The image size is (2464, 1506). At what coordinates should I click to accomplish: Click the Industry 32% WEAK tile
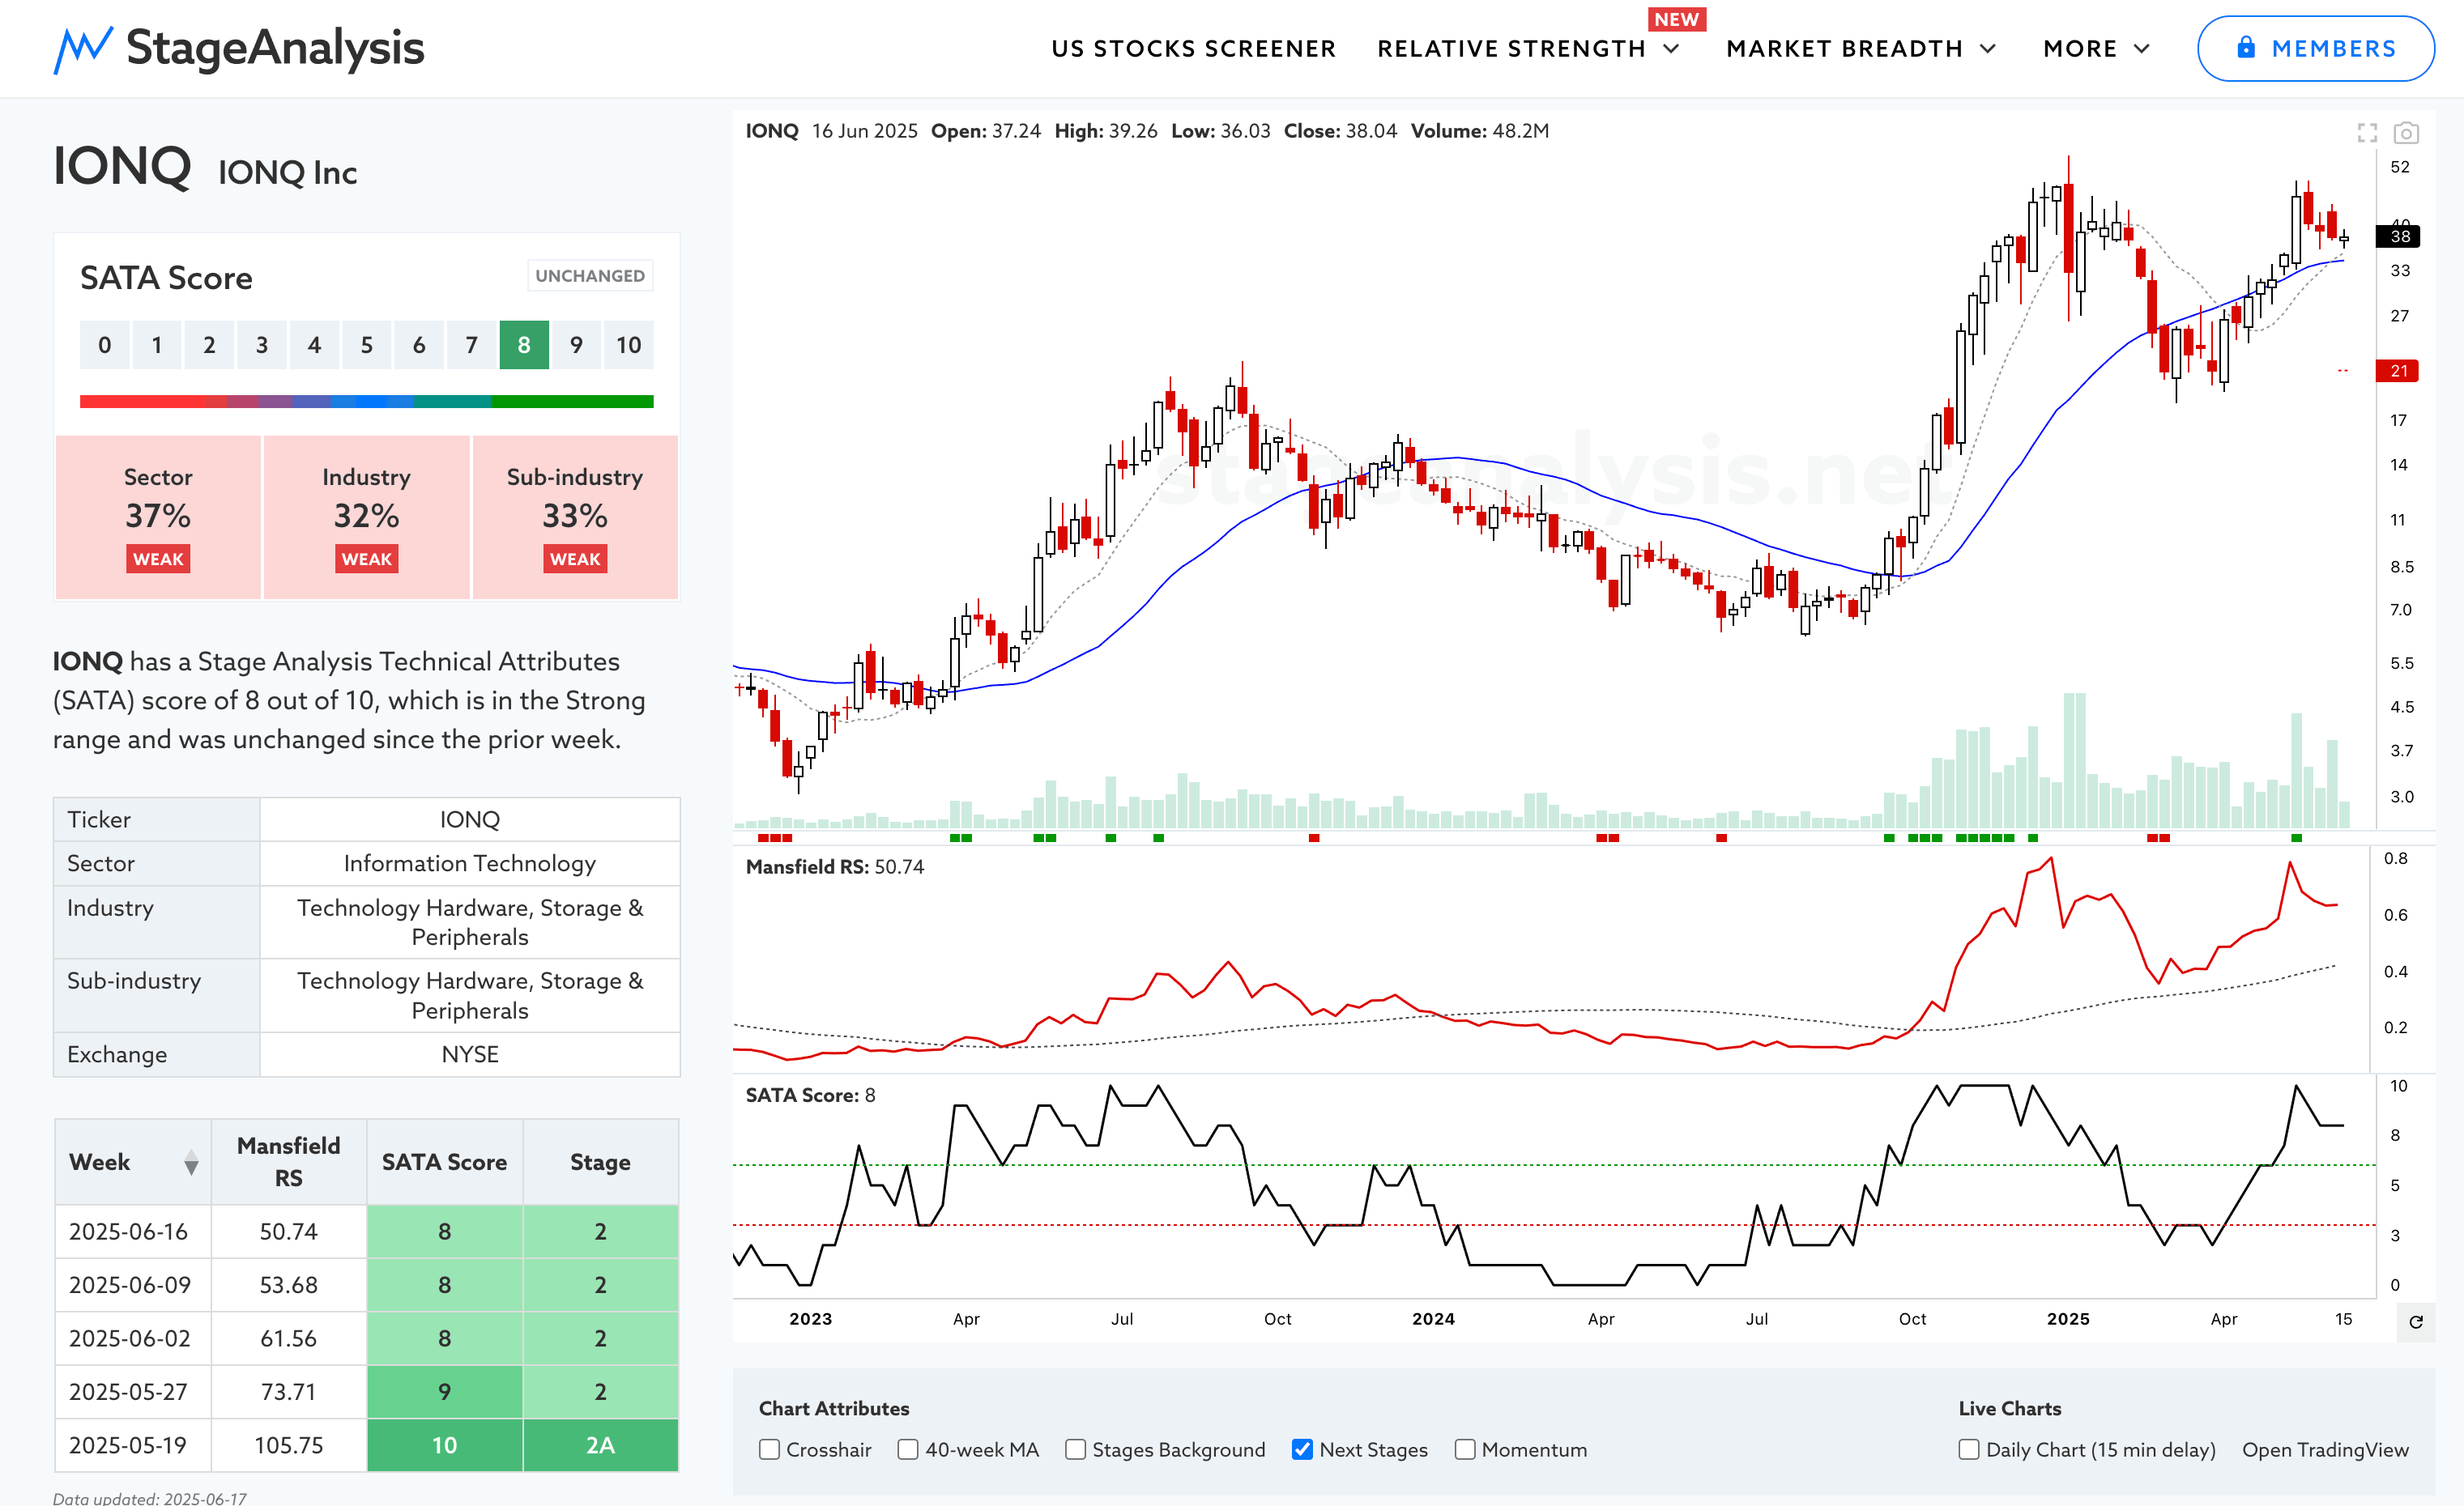click(366, 517)
